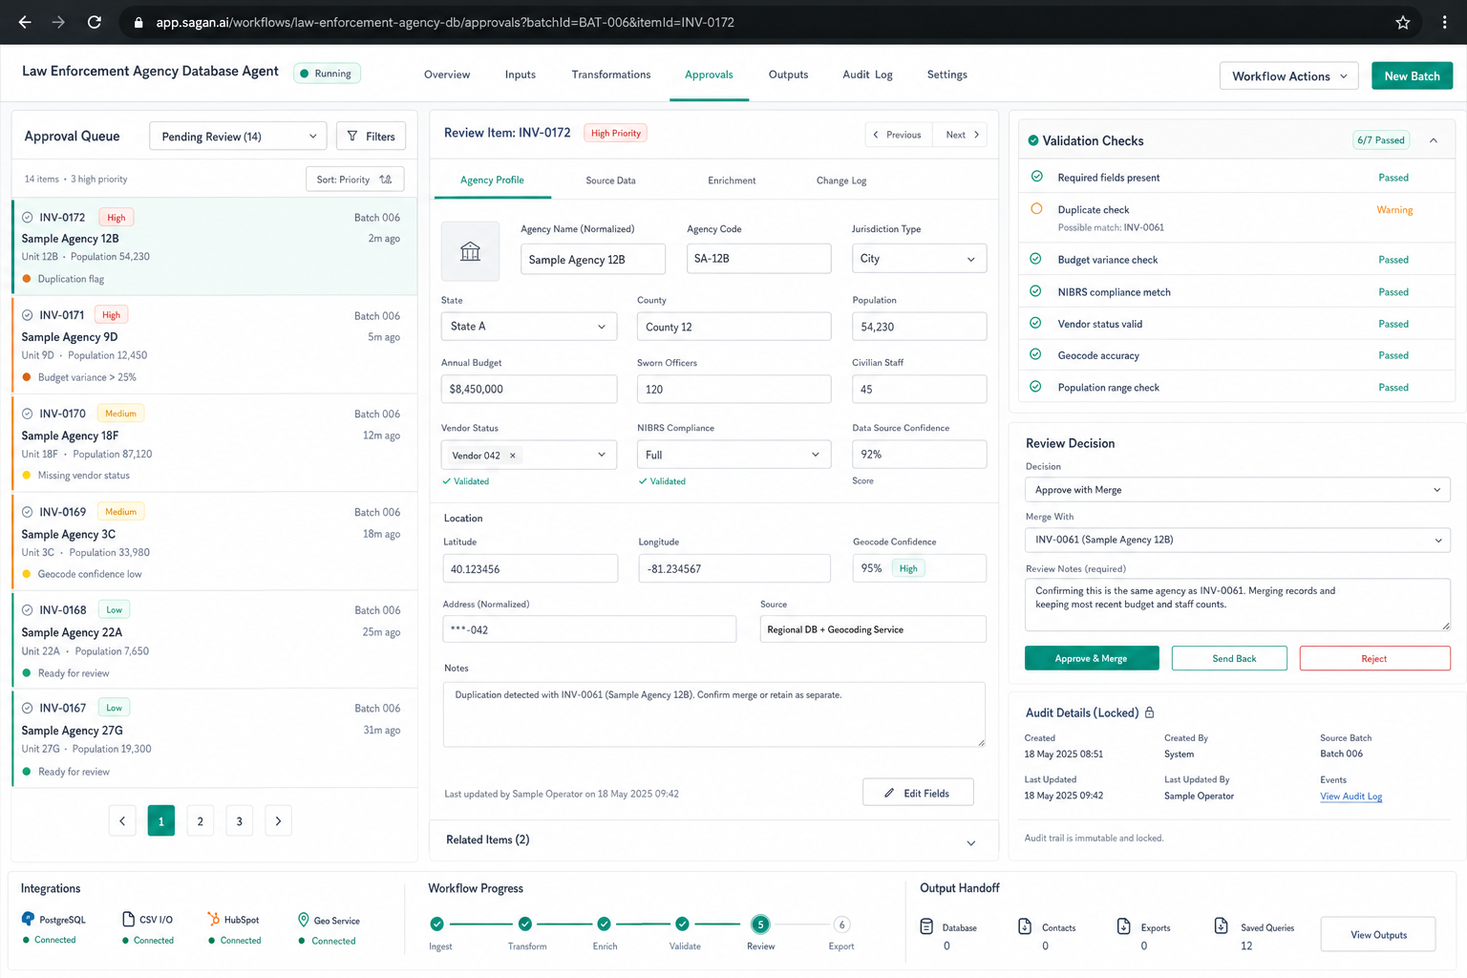Click the New Batch button

pos(1412,76)
